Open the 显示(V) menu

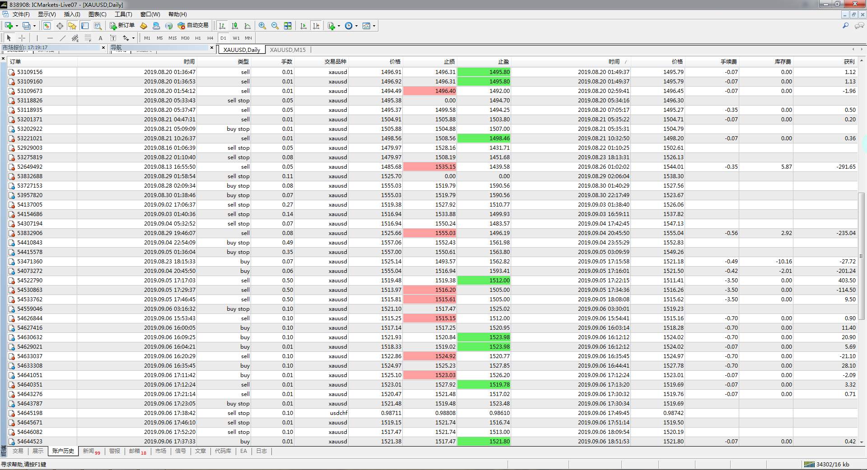[x=47, y=14]
